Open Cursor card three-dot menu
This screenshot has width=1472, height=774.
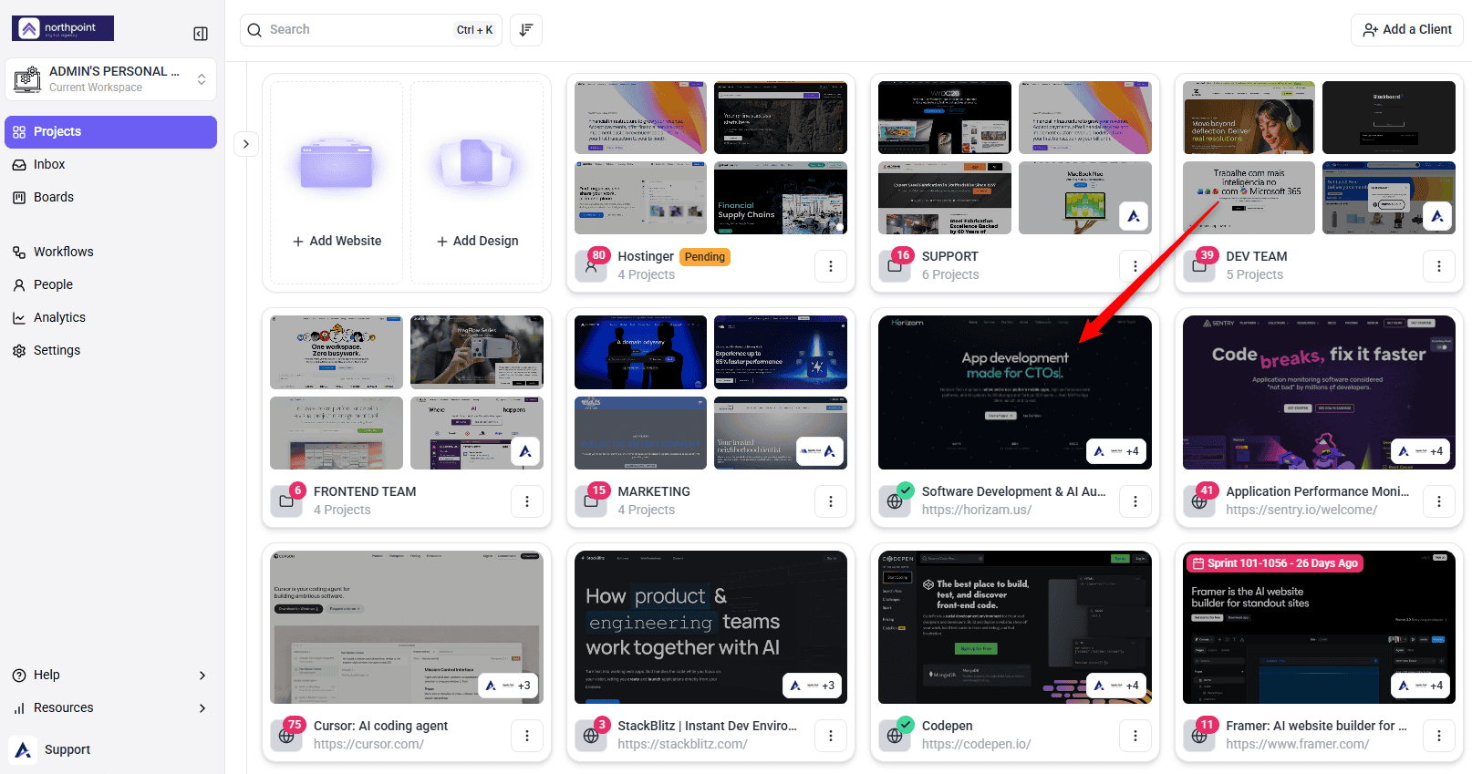pyautogui.click(x=526, y=736)
